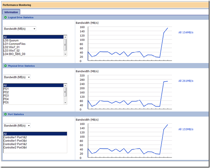210x168 pixels.
Task: Select PD1 physical drive
Action: coord(33,89)
